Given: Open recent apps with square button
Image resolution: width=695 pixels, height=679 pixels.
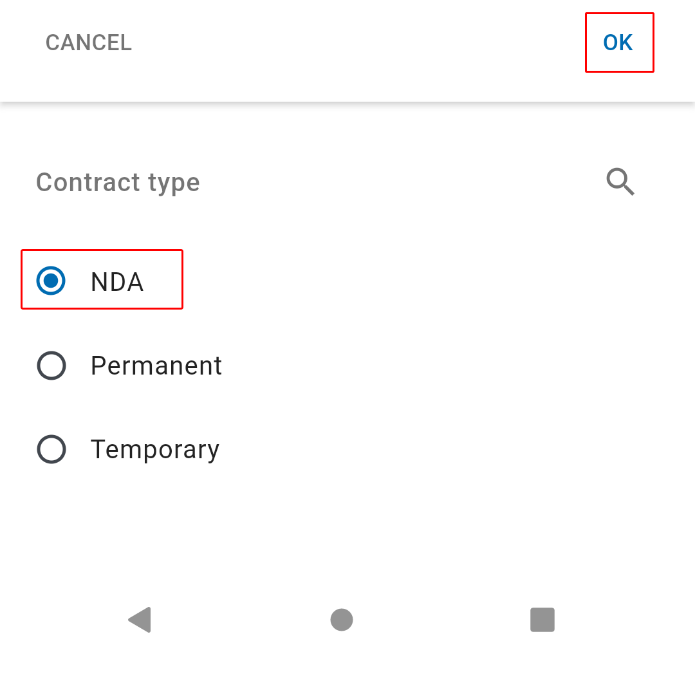Looking at the screenshot, I should tap(542, 619).
